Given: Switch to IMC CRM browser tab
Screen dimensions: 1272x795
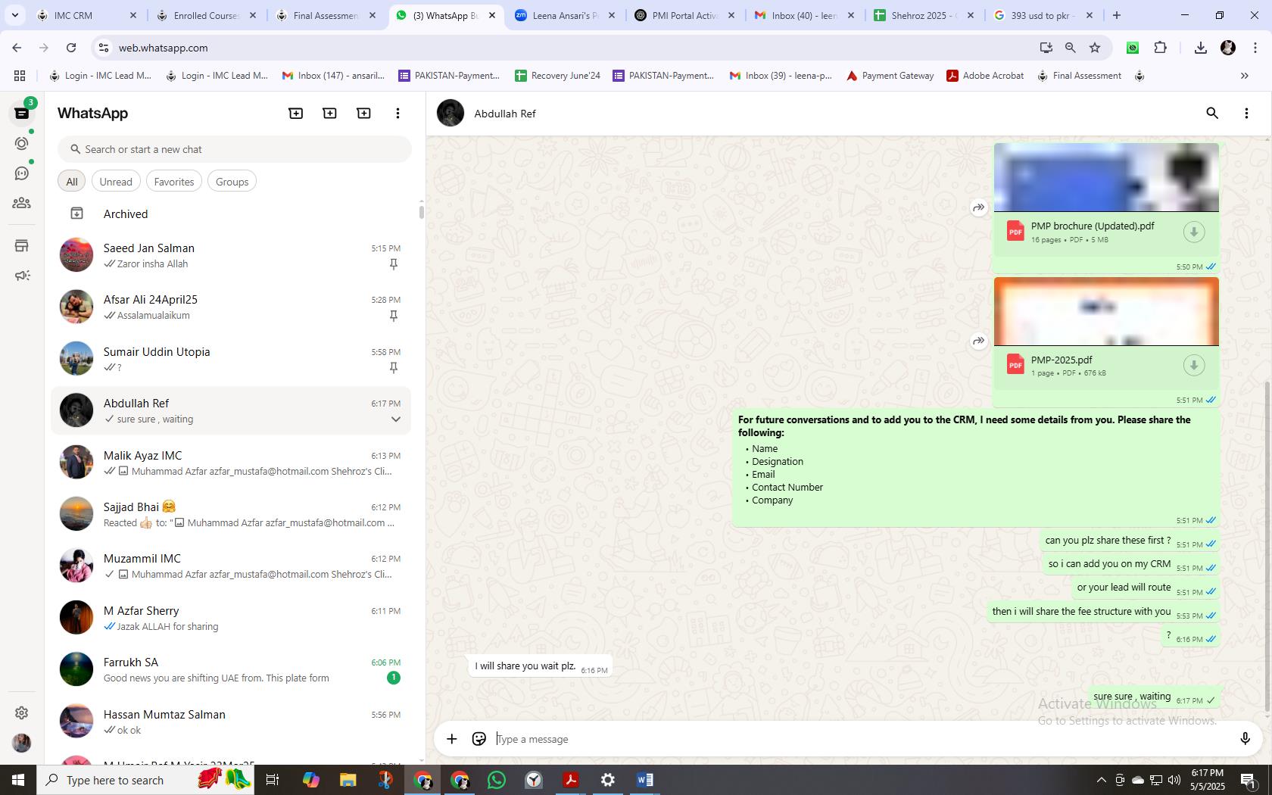Looking at the screenshot, I should (87, 15).
